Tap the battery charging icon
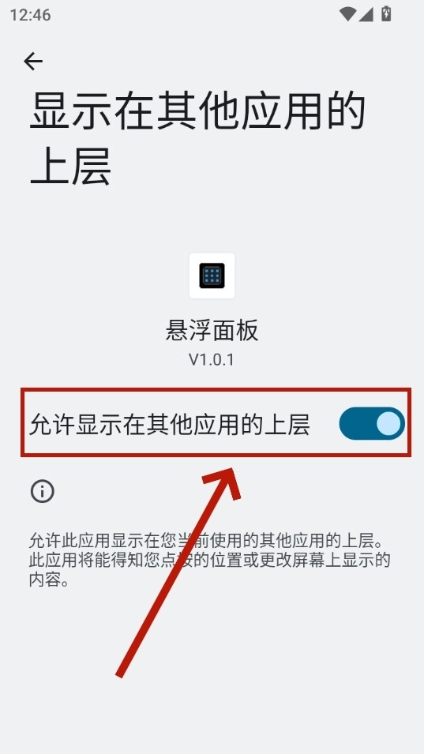The height and width of the screenshot is (754, 424). click(386, 14)
